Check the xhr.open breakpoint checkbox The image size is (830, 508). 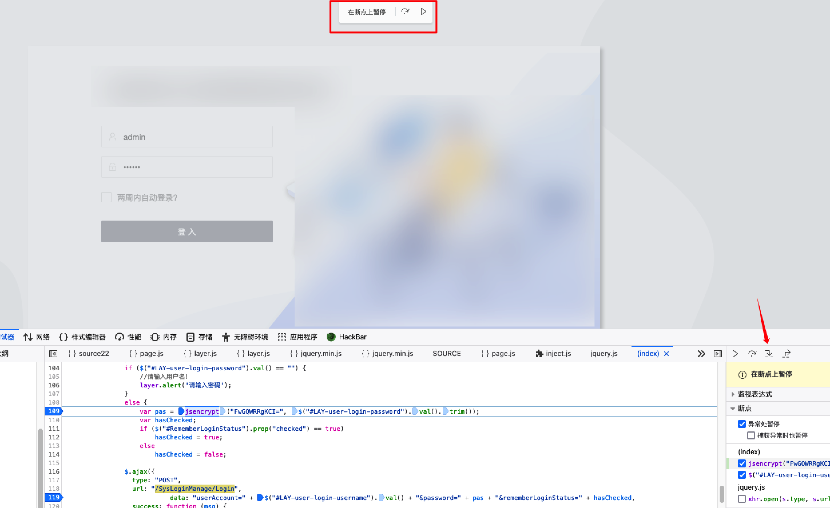coord(741,499)
